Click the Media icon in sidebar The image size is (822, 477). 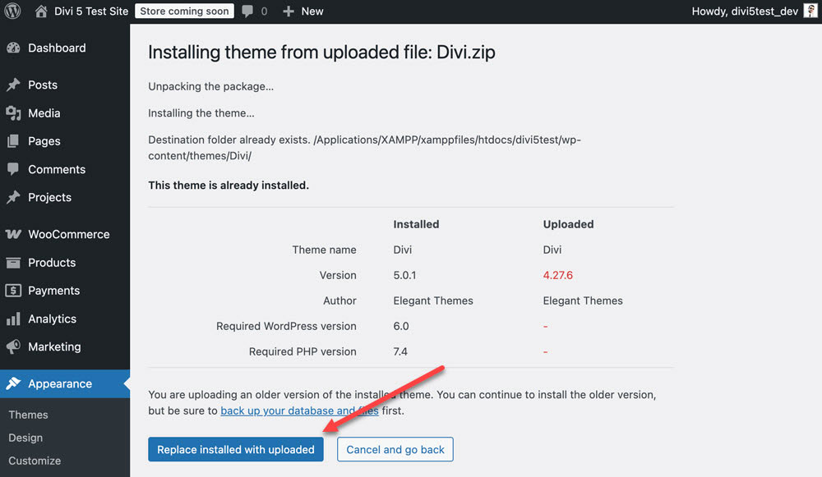[x=13, y=113]
